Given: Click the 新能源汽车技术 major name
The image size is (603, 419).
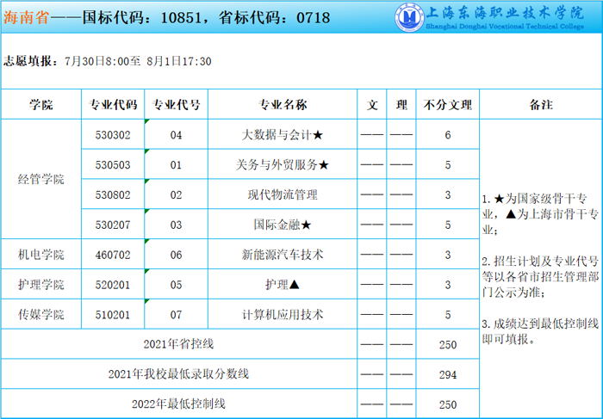Looking at the screenshot, I should [283, 255].
